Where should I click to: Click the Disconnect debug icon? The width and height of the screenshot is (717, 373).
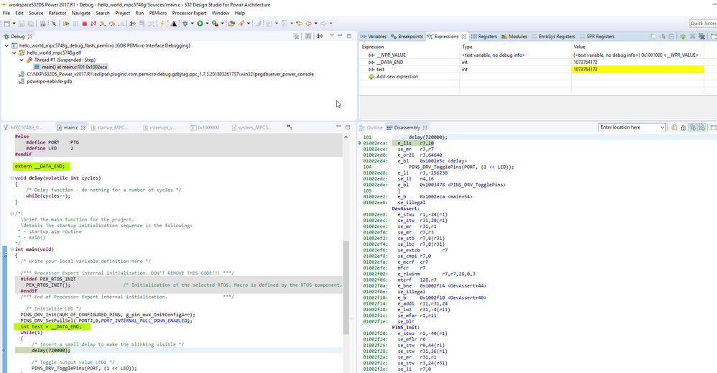tap(93, 24)
